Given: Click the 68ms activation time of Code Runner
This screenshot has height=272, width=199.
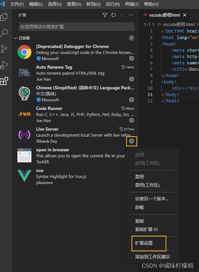Looking at the screenshot, I should (x=130, y=109).
